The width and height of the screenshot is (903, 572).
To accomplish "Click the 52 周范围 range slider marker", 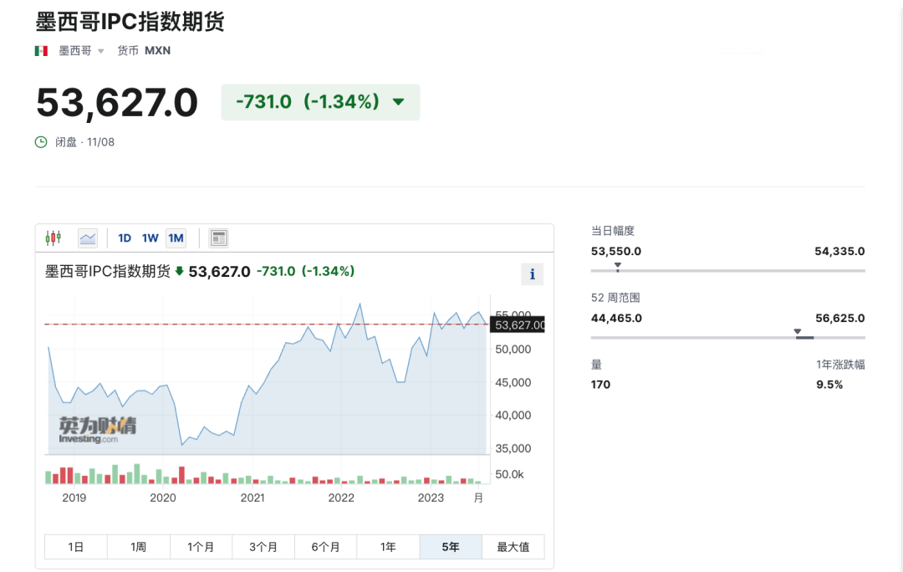I will point(798,332).
